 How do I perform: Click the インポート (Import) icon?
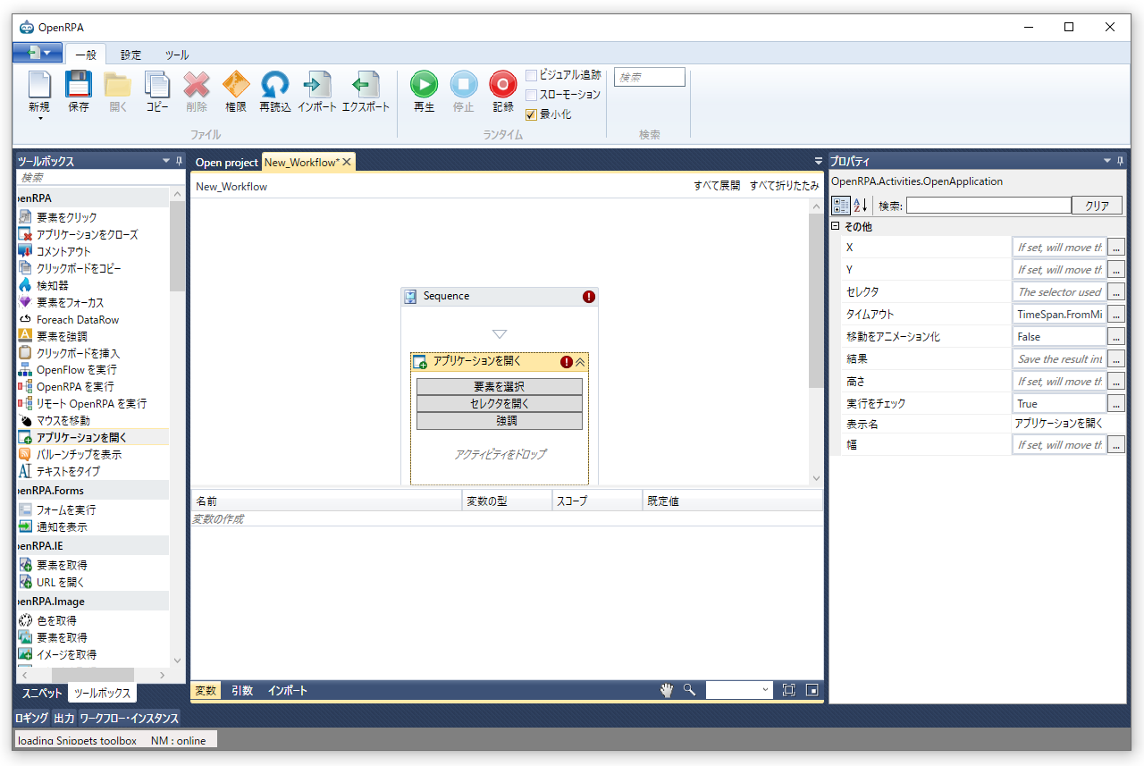(317, 92)
